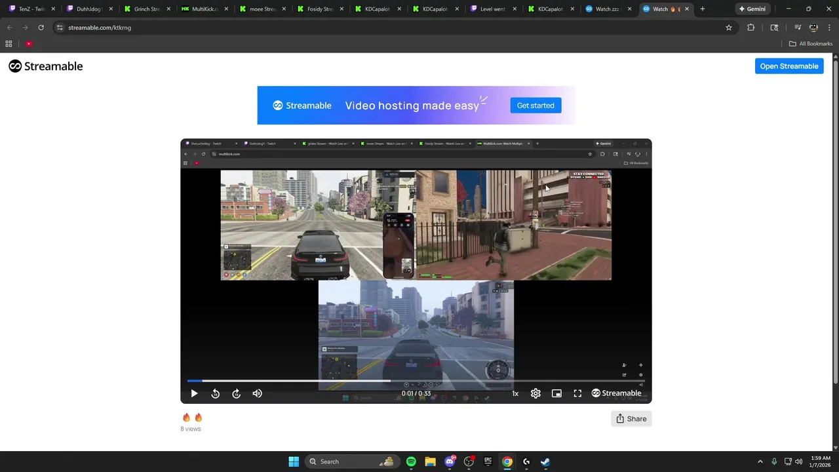Switch to the Grinch Stream tab
The image size is (839, 472).
[x=147, y=9]
